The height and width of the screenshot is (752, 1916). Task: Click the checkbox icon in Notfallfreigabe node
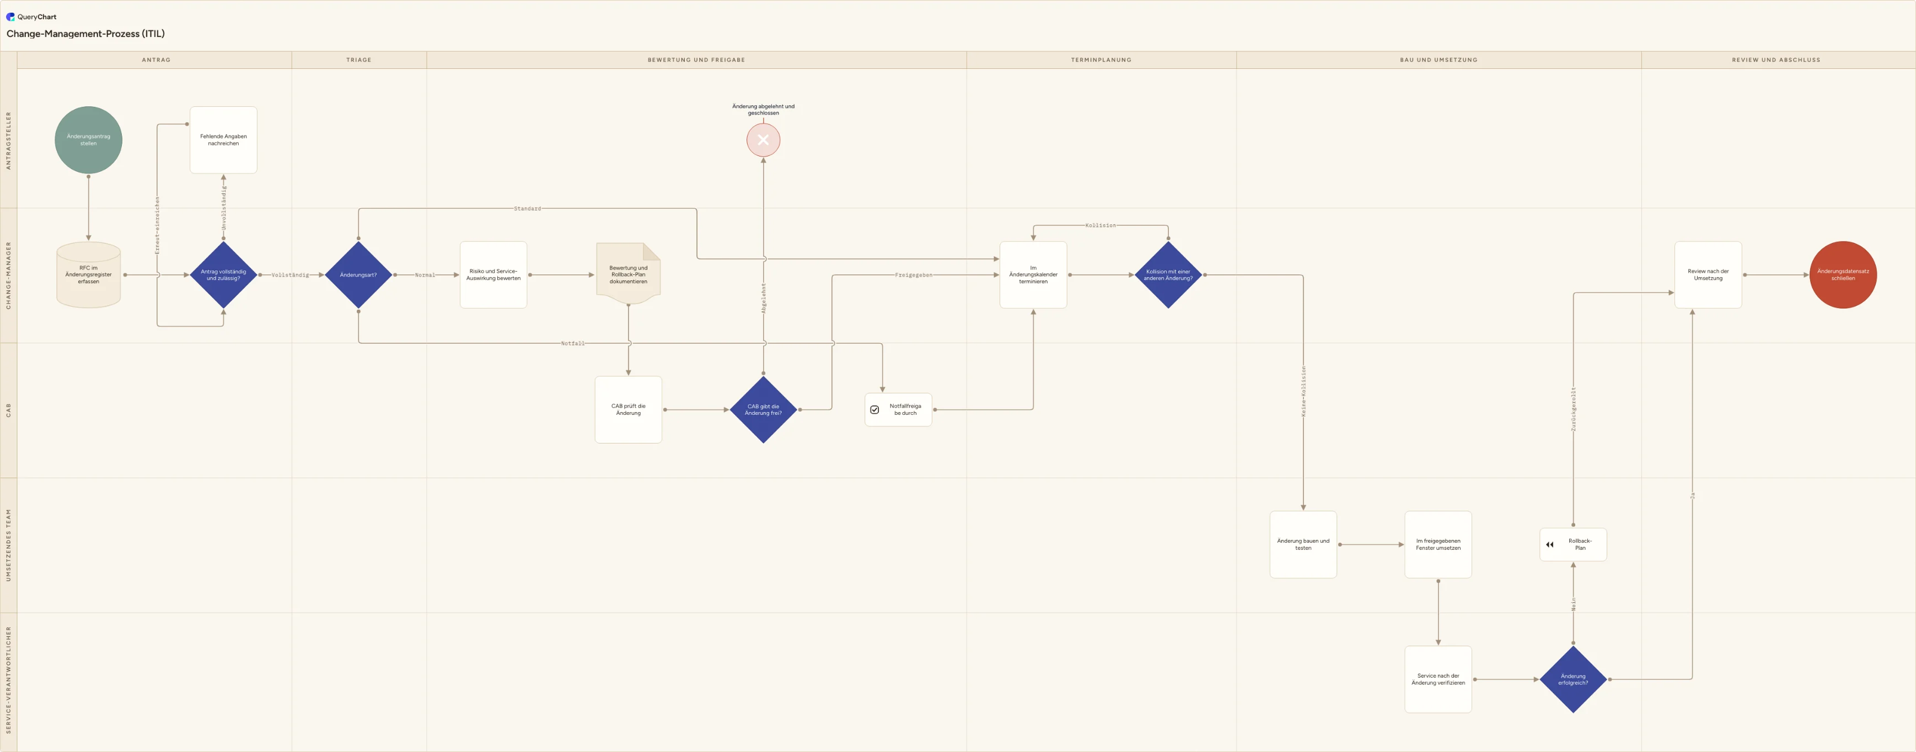(x=874, y=409)
